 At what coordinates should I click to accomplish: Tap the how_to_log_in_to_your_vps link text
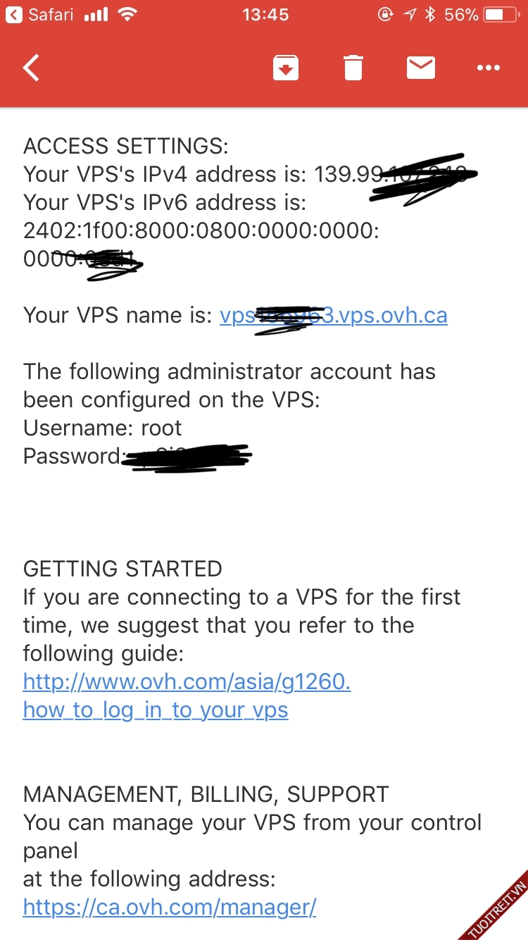(156, 710)
